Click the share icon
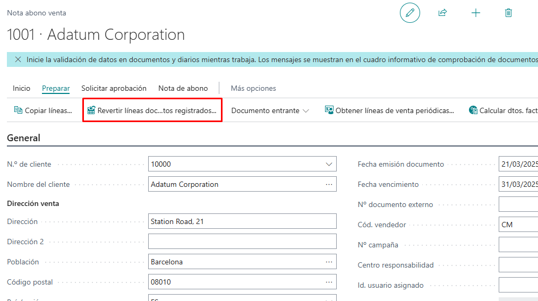538x301 pixels. click(x=442, y=13)
